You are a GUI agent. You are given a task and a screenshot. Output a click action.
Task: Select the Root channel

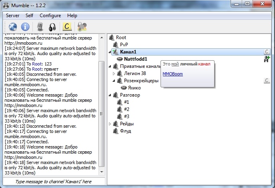pos(121,38)
